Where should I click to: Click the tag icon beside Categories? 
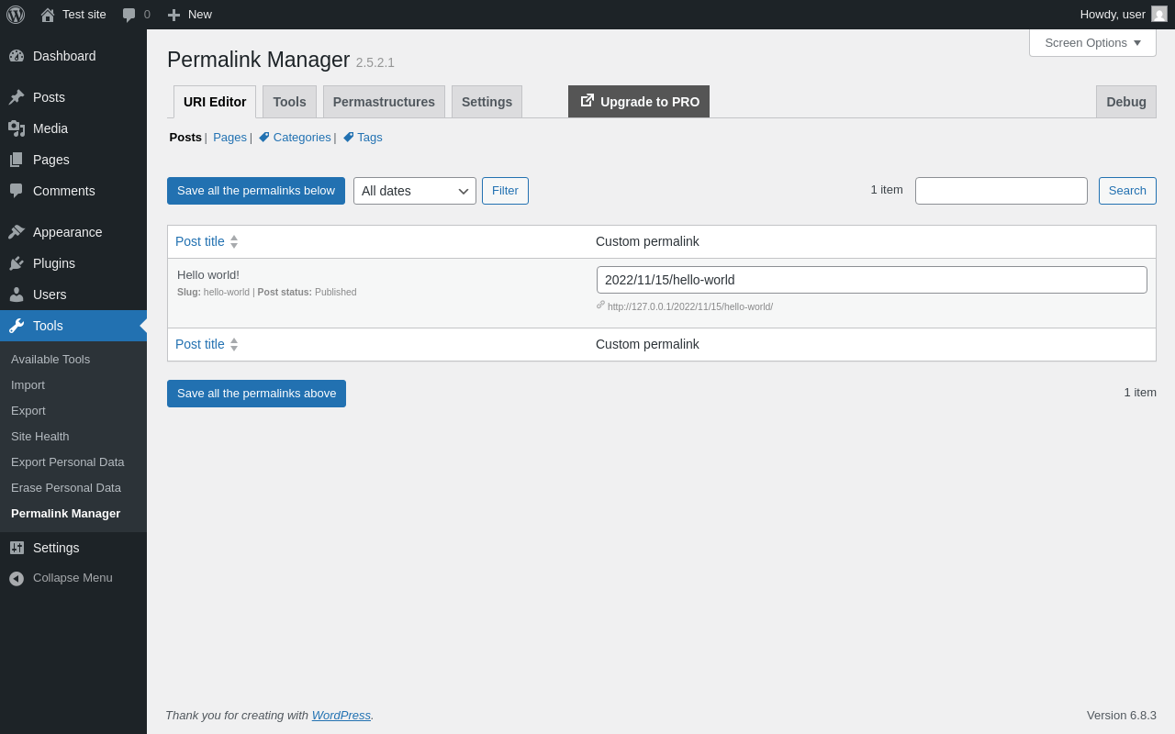264,138
